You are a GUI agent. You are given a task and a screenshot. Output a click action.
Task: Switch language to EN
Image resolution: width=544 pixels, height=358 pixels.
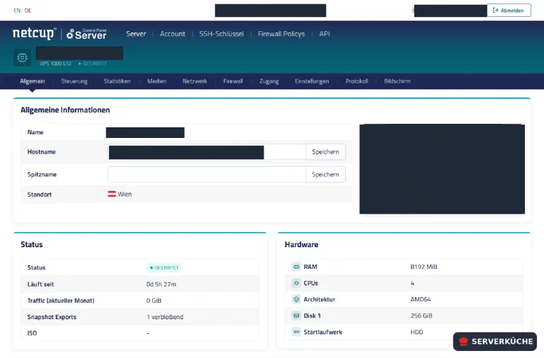point(17,11)
